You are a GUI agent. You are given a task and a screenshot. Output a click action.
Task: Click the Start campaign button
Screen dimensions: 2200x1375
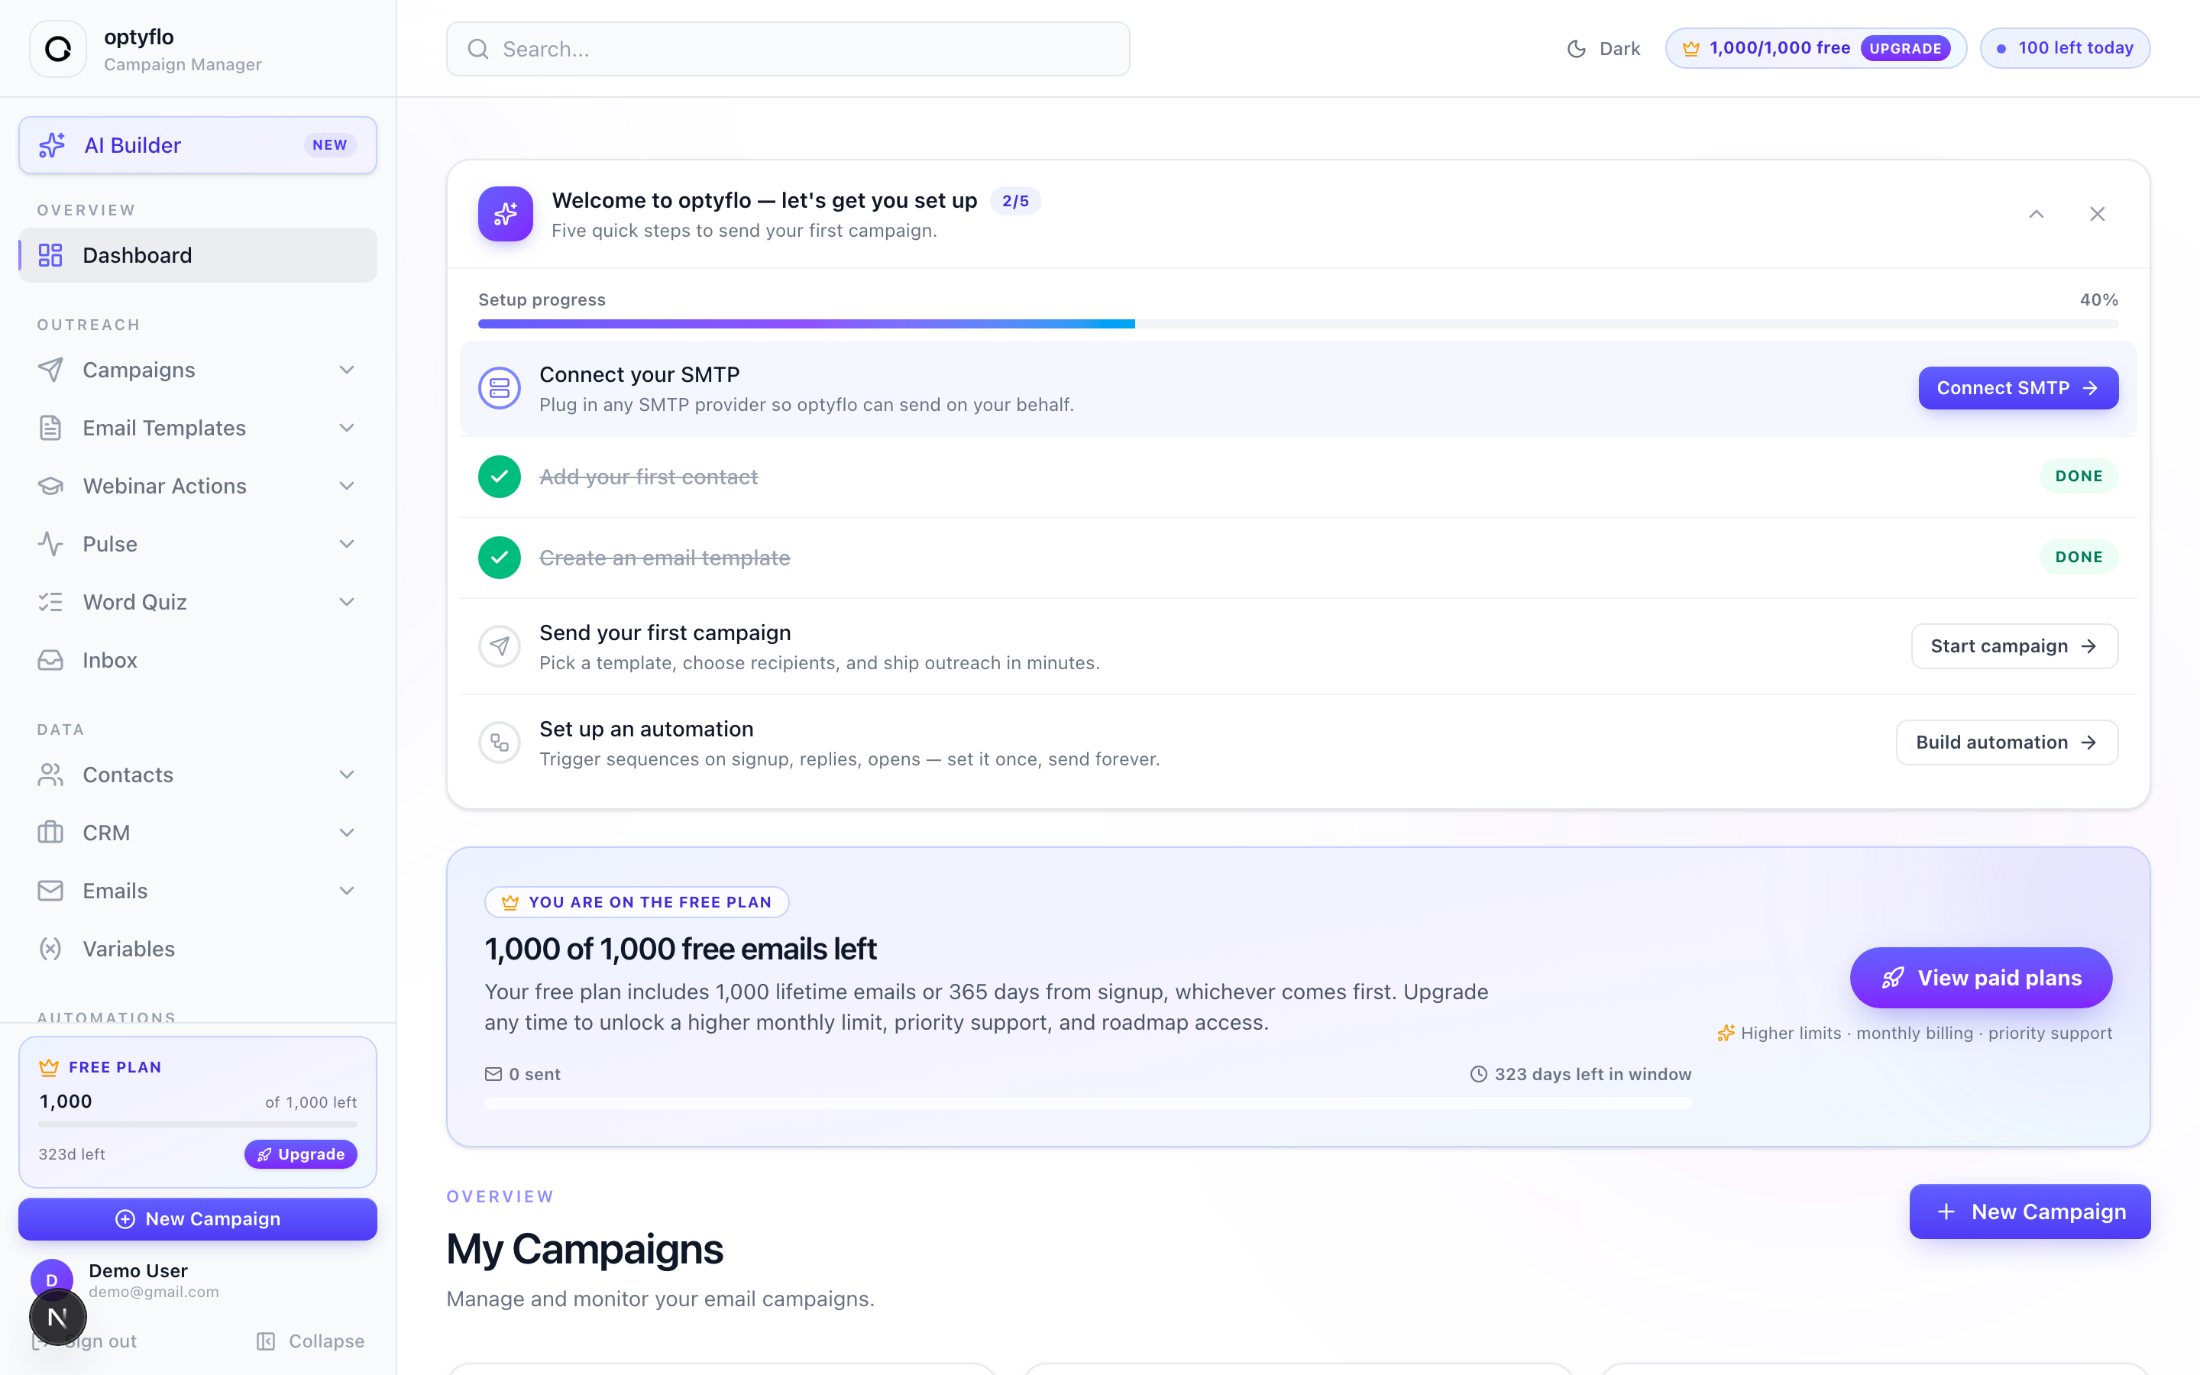(x=2014, y=646)
